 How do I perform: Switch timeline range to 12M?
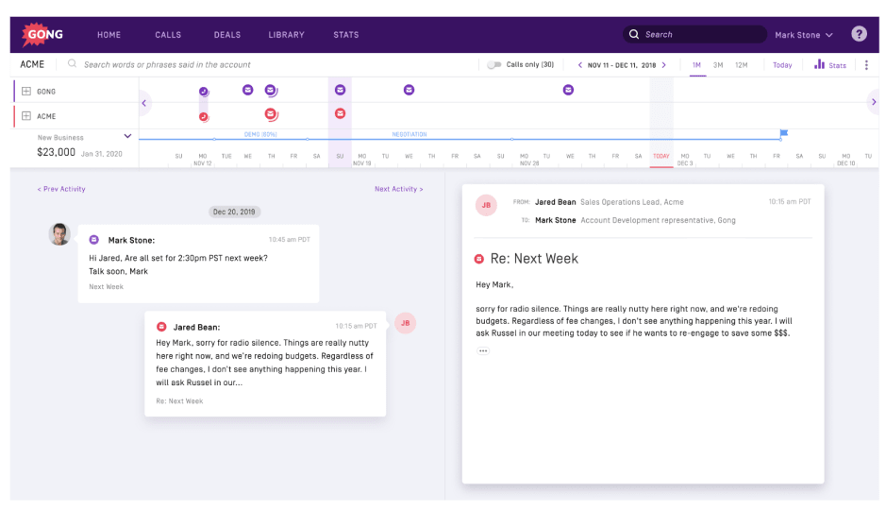[x=742, y=65]
